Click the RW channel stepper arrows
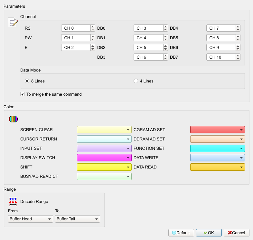Viewport: 253px width, 240px height. (93, 38)
